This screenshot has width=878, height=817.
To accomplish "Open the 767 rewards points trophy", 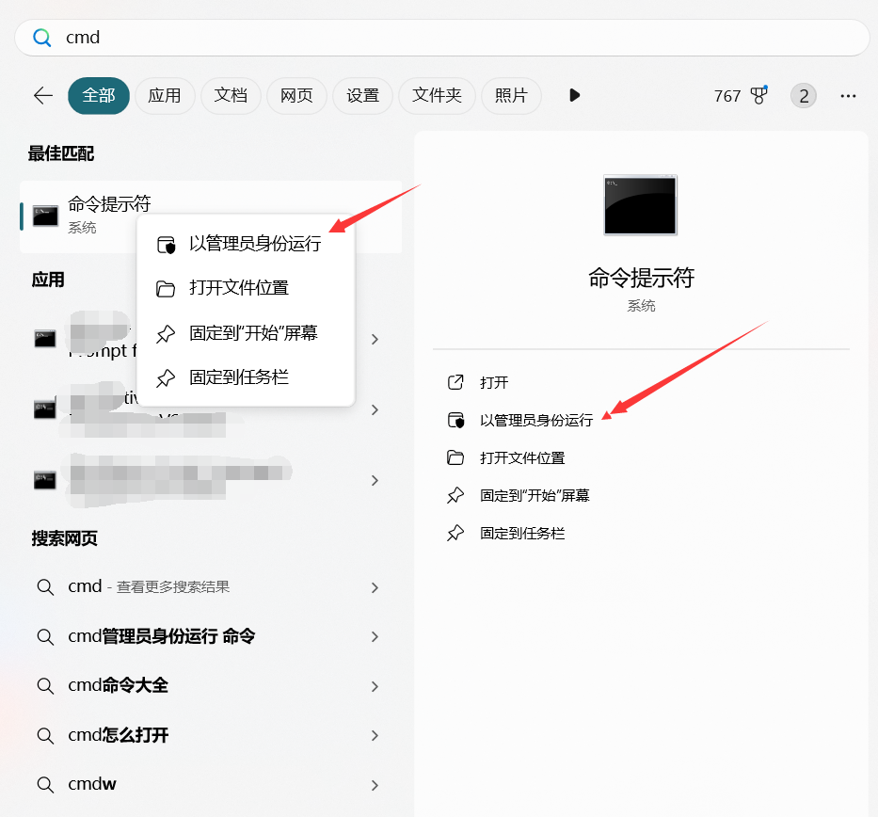I will coord(741,96).
